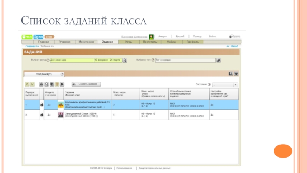Click the magnifier view icon in the toolbar
The image size is (307, 173).
coord(46,84)
